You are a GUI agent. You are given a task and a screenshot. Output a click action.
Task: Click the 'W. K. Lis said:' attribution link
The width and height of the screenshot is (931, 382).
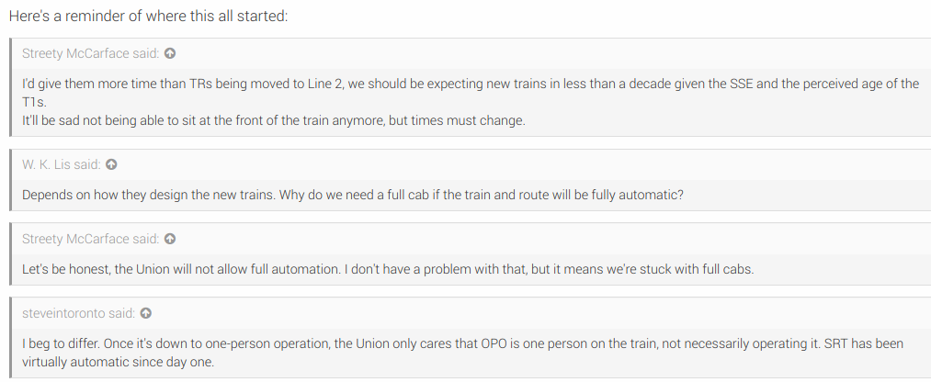[x=62, y=165]
